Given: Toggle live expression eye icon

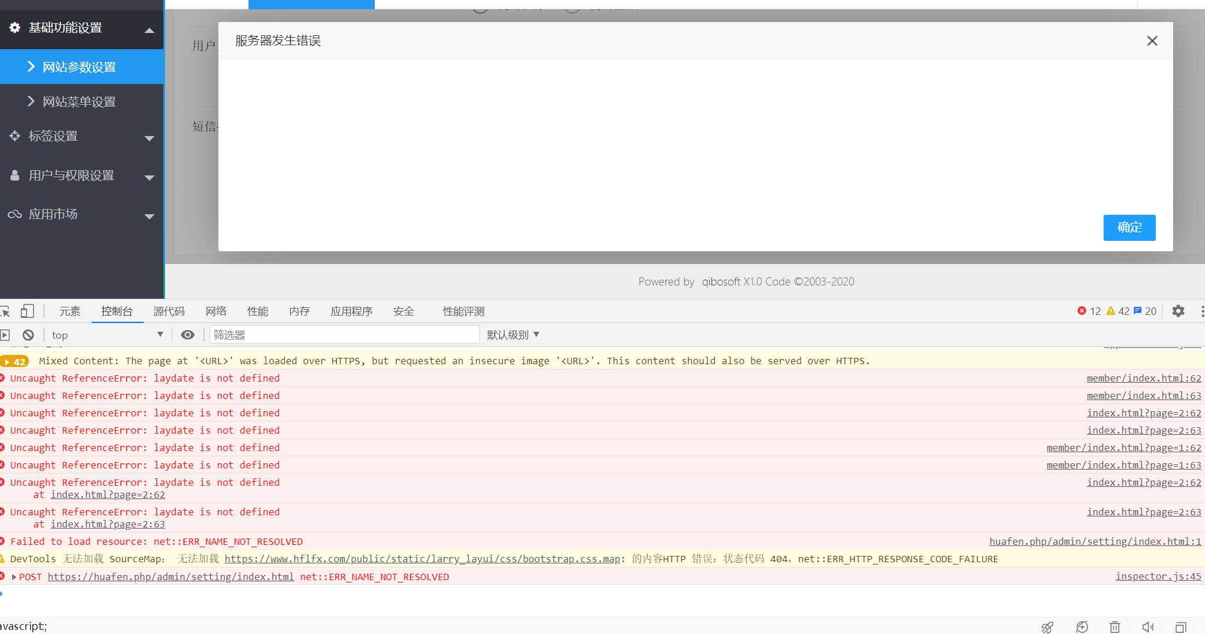Looking at the screenshot, I should pos(188,335).
